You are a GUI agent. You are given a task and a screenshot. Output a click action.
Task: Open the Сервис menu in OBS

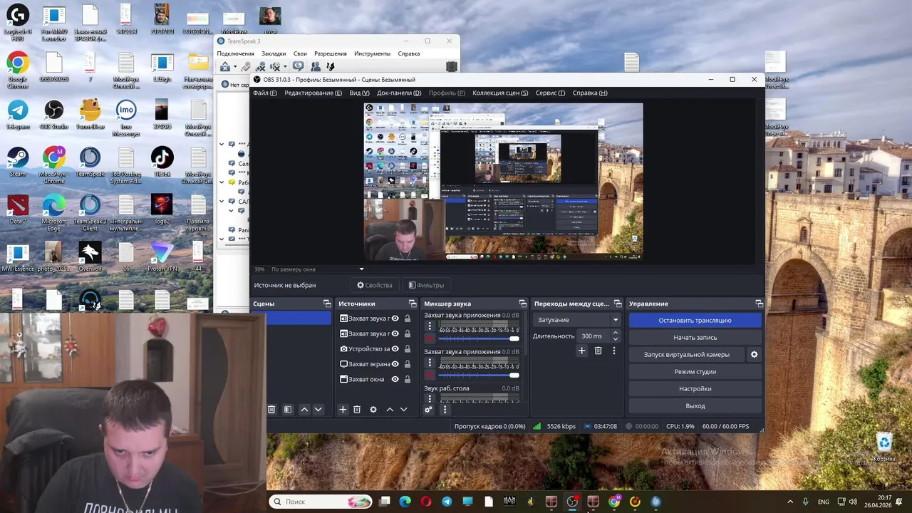(550, 93)
